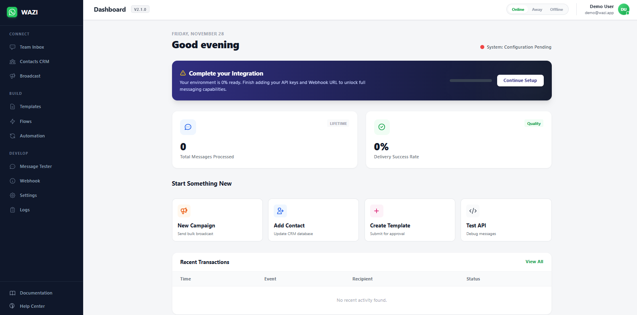Open the Flows builder
Image resolution: width=637 pixels, height=315 pixels.
coord(41,121)
